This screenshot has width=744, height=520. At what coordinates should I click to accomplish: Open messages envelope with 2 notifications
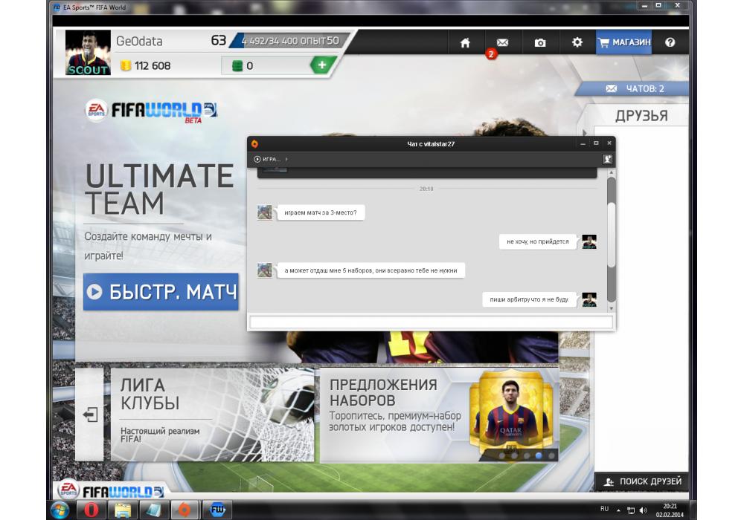[x=502, y=43]
